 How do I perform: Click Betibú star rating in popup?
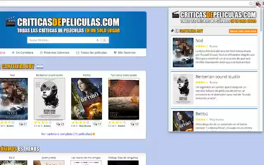click(x=202, y=120)
